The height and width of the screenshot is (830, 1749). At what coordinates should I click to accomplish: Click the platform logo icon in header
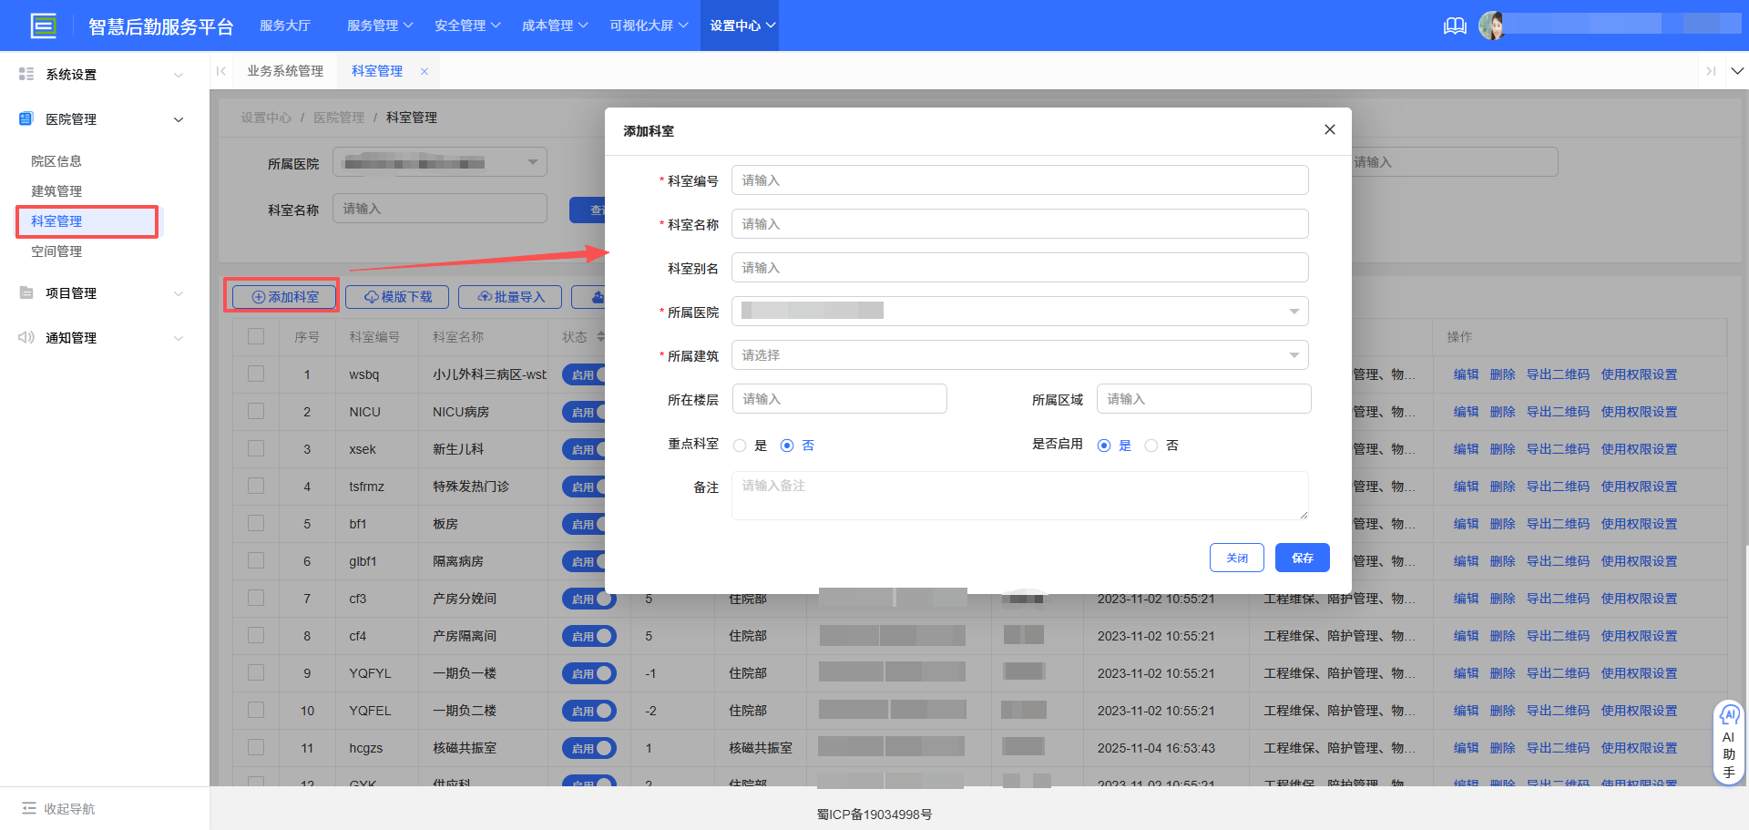coord(43,26)
